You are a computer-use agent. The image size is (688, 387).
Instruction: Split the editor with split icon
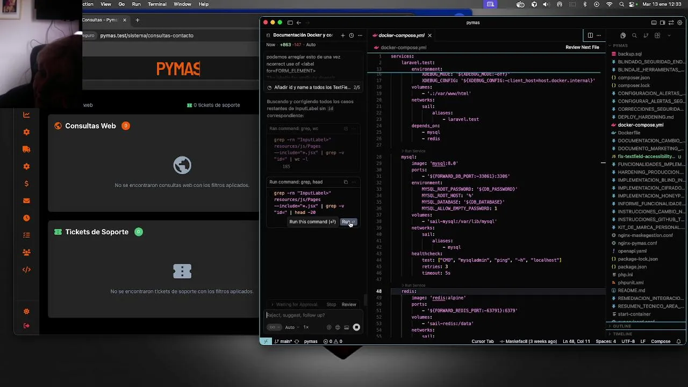point(590,35)
